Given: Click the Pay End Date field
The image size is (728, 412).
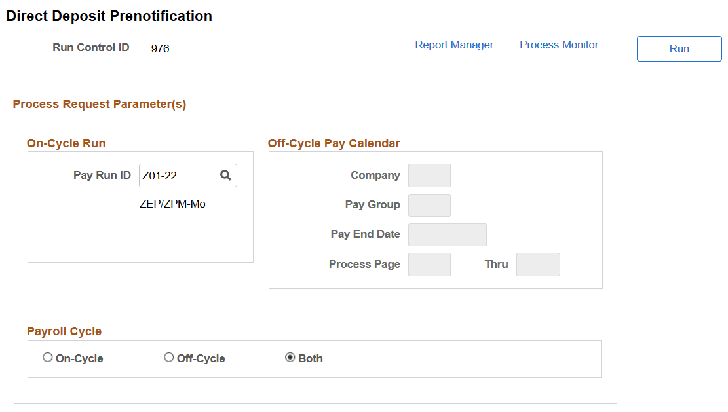Looking at the screenshot, I should [x=447, y=234].
